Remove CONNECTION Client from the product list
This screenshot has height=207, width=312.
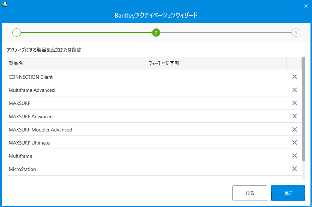(295, 77)
